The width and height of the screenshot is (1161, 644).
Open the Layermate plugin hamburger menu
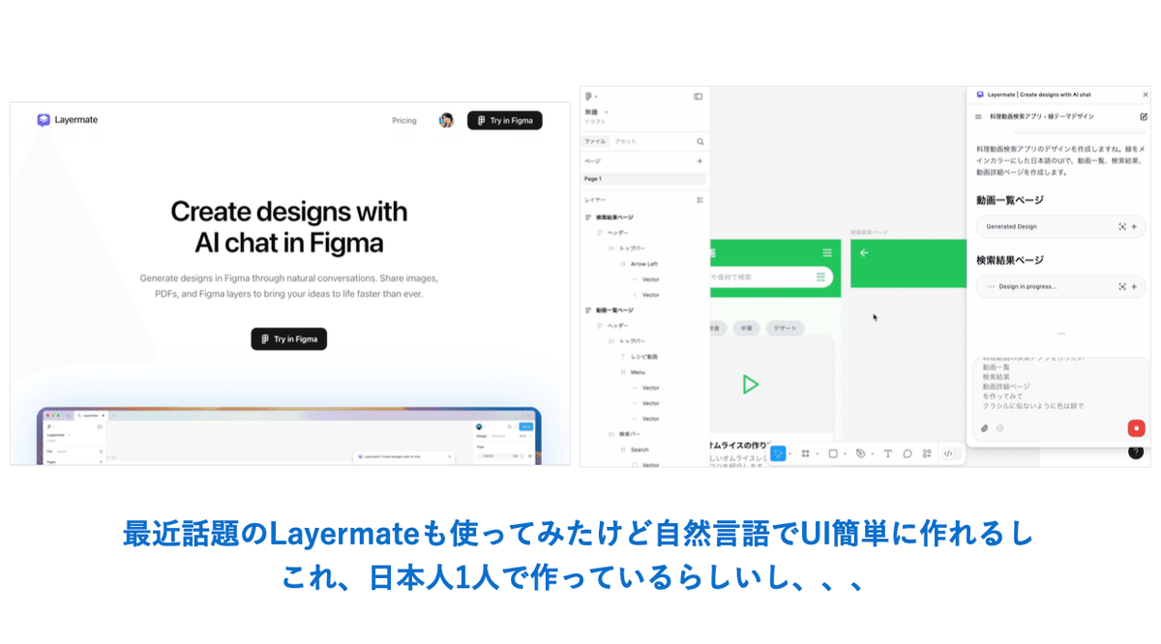point(976,116)
